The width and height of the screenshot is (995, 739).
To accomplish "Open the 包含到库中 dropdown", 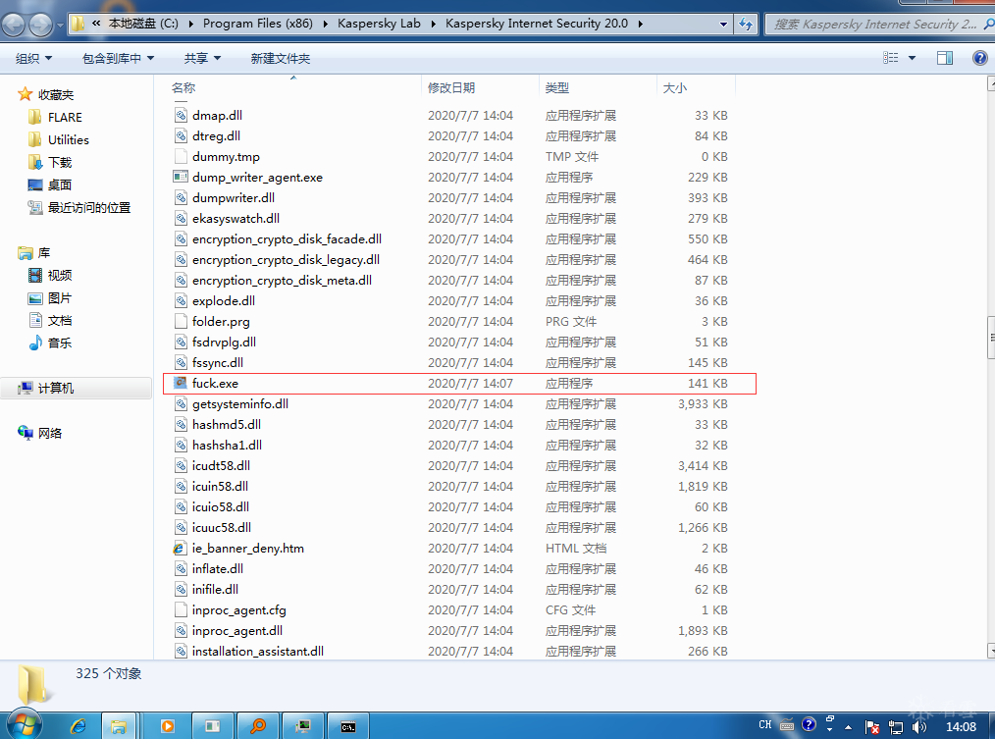I will [x=118, y=59].
